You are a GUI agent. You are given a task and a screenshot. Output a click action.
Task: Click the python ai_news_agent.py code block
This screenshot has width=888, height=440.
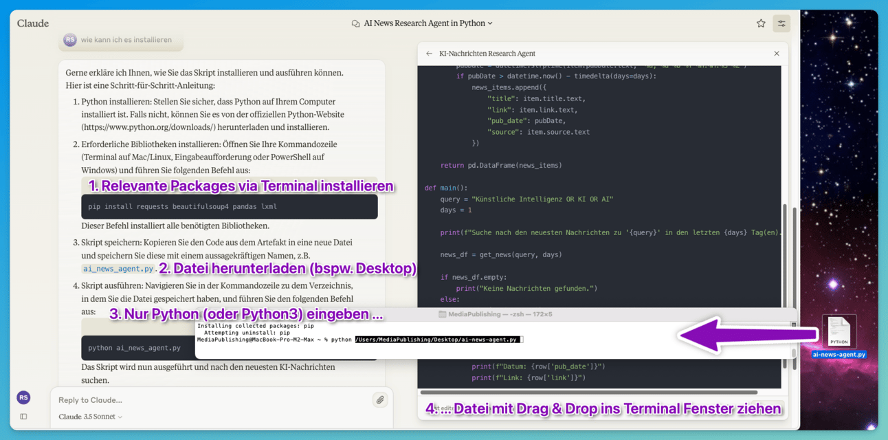tap(137, 348)
